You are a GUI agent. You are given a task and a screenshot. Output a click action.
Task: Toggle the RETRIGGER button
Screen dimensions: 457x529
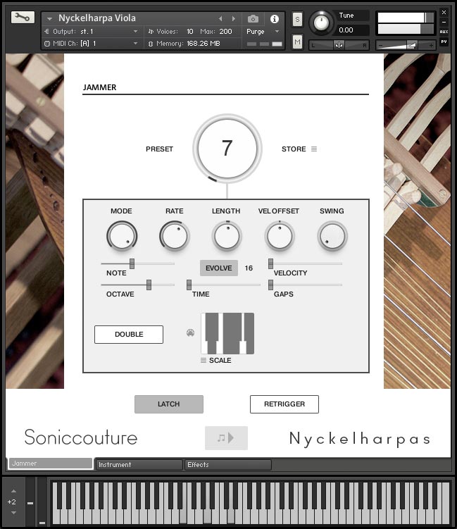click(x=284, y=404)
